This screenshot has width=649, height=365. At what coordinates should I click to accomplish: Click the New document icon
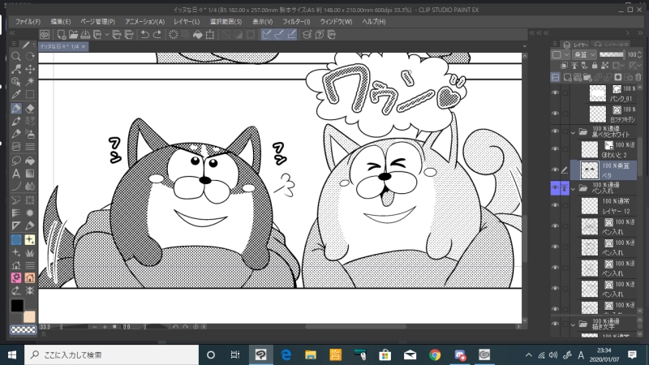62,35
